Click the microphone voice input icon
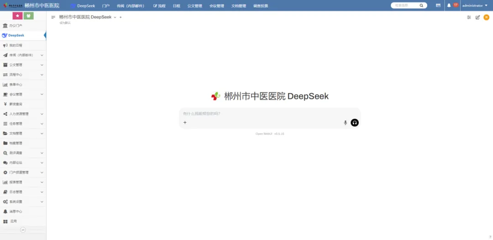This screenshot has height=240, width=493. click(345, 123)
